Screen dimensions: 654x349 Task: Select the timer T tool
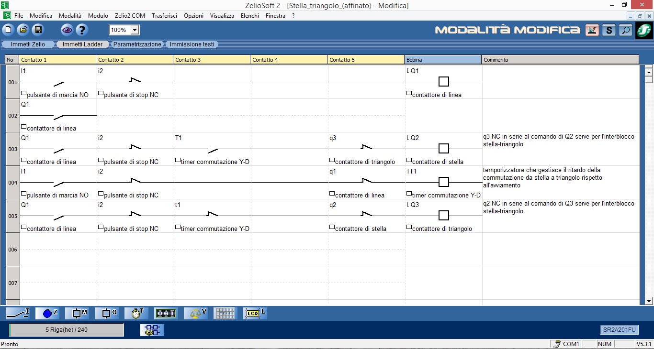(137, 313)
